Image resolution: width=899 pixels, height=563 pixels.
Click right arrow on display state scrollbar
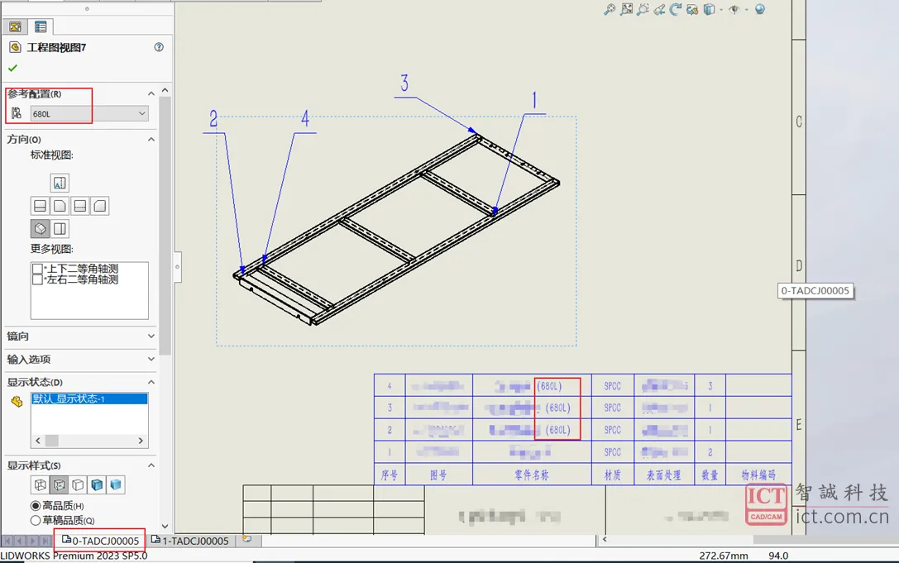coord(141,441)
